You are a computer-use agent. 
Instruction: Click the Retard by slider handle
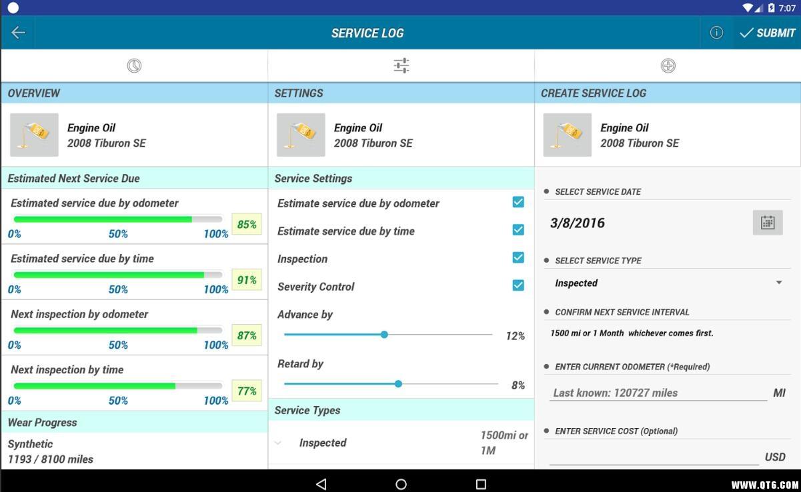[398, 384]
